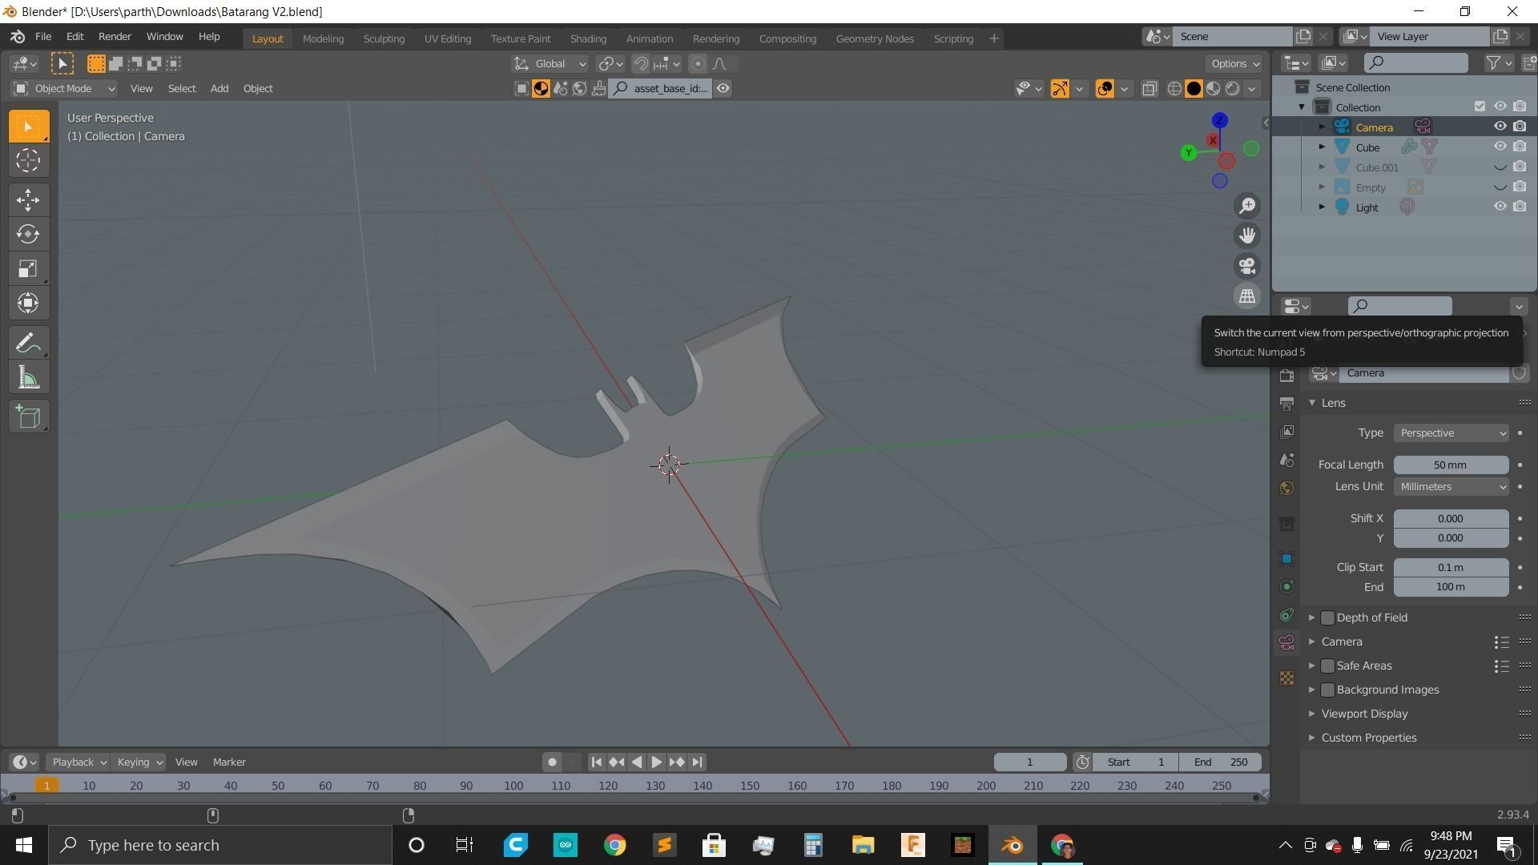
Task: Click the Keying button
Action: pyautogui.click(x=139, y=762)
